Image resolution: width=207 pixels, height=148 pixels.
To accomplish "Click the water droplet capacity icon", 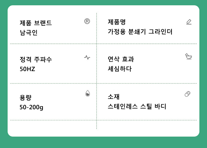I will click(87, 94).
